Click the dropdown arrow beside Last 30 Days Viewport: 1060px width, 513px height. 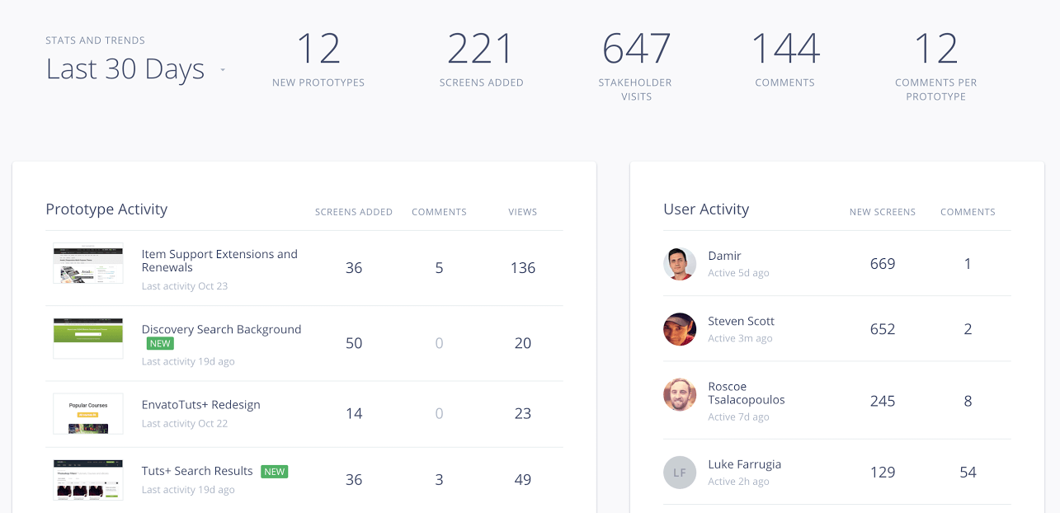click(x=223, y=70)
